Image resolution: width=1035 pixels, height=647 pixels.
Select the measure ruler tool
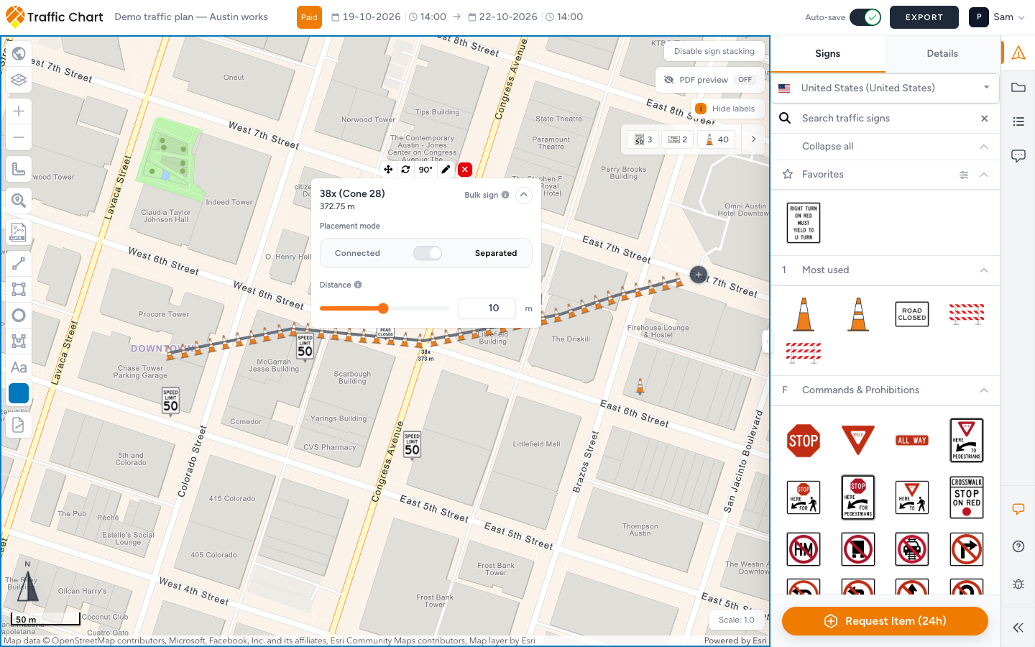point(19,170)
